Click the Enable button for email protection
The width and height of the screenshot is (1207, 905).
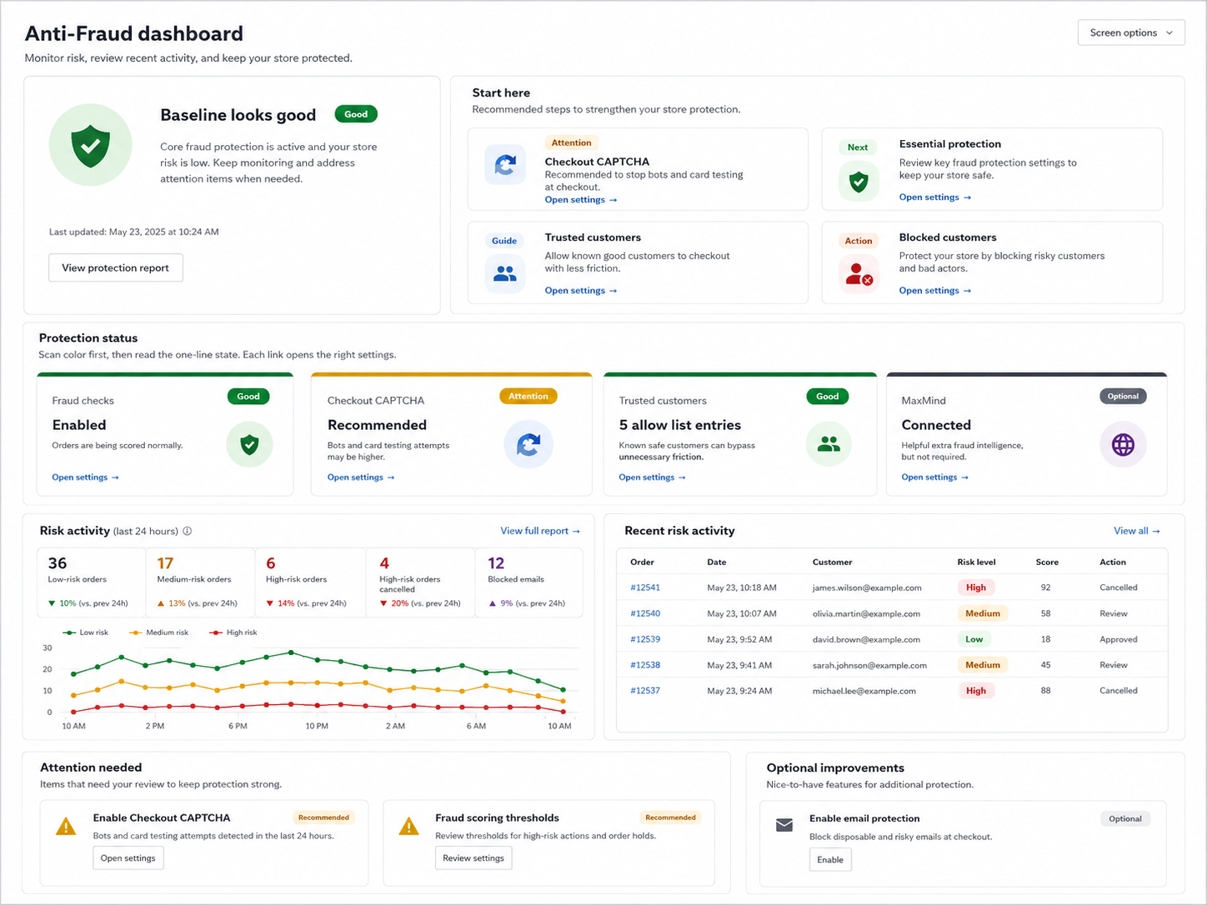[x=830, y=859]
